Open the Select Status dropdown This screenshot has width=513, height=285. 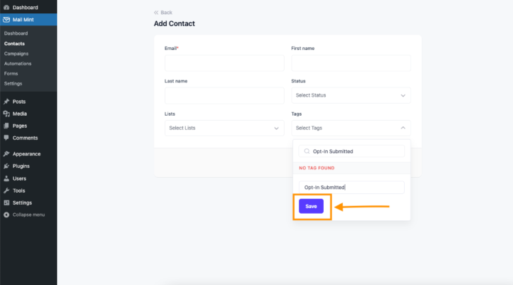tap(350, 95)
